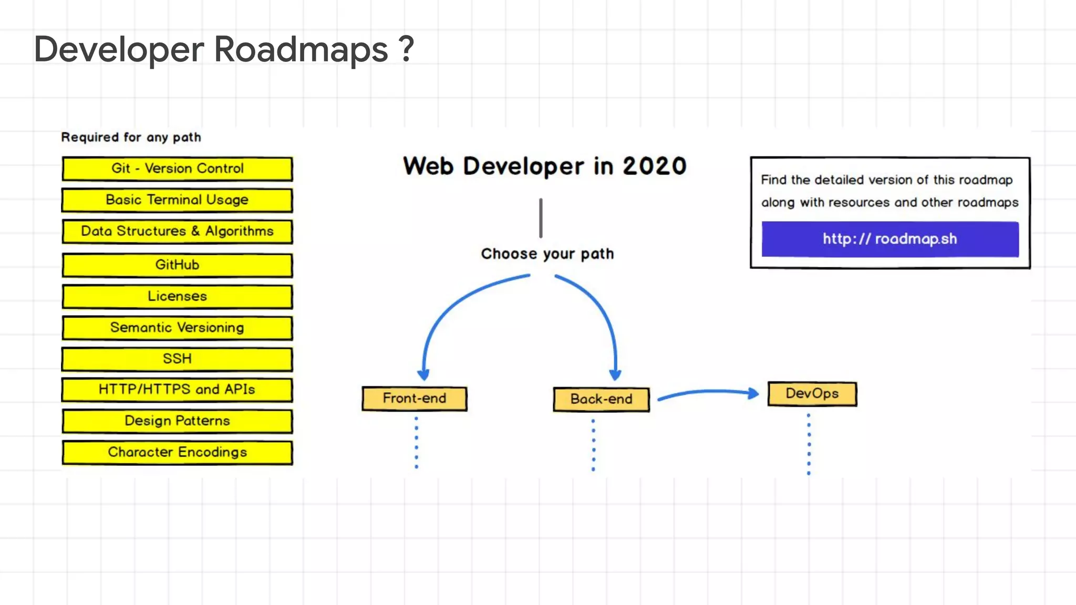Click the Git - Version Control box
Viewport: 1076px width, 605px height.
click(177, 169)
